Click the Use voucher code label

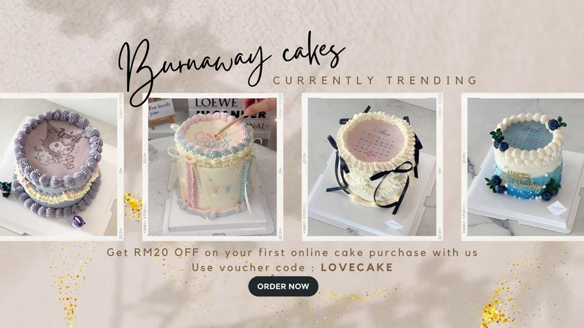(253, 268)
